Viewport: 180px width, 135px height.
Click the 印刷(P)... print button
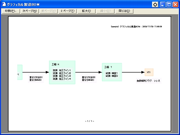(11, 11)
